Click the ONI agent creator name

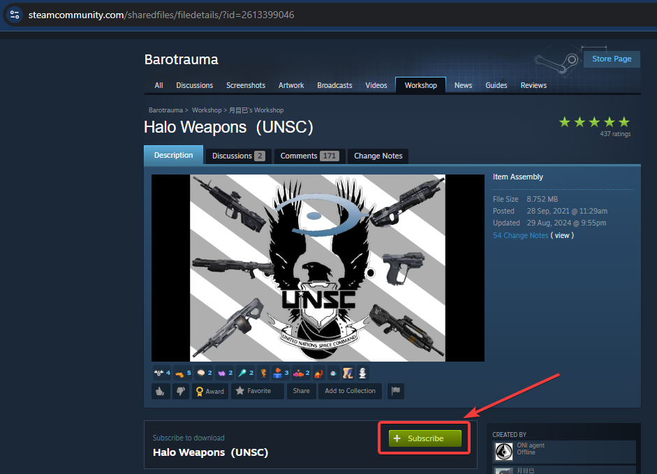tap(531, 445)
